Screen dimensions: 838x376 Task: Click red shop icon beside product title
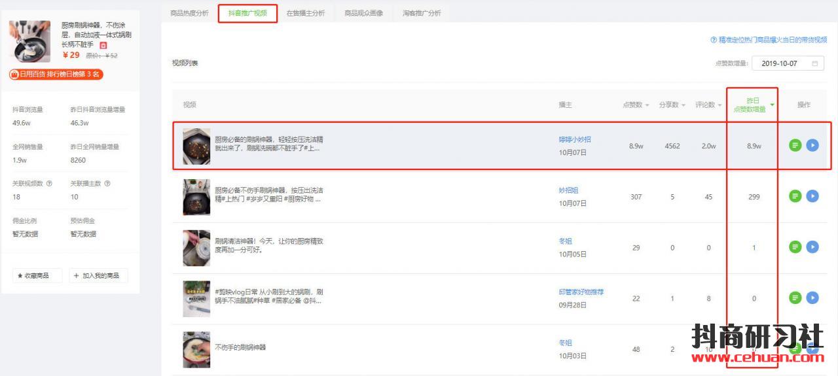coord(103,45)
